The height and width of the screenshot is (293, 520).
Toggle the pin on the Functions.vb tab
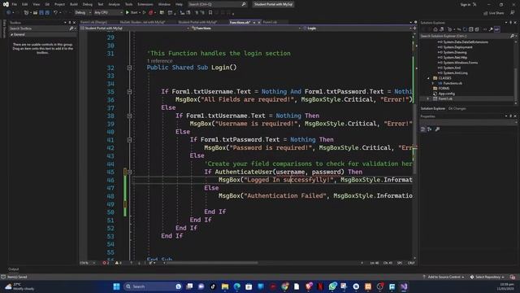click(254, 22)
